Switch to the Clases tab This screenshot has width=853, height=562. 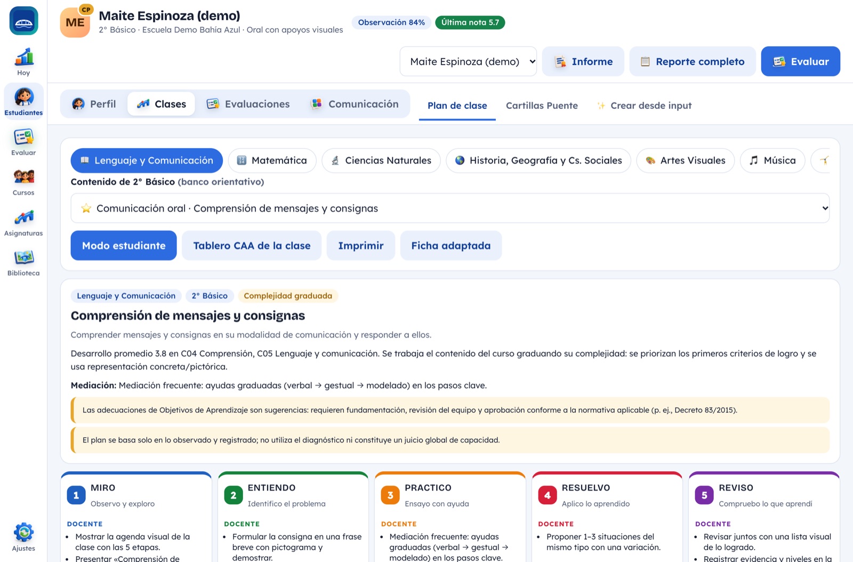[x=161, y=104]
